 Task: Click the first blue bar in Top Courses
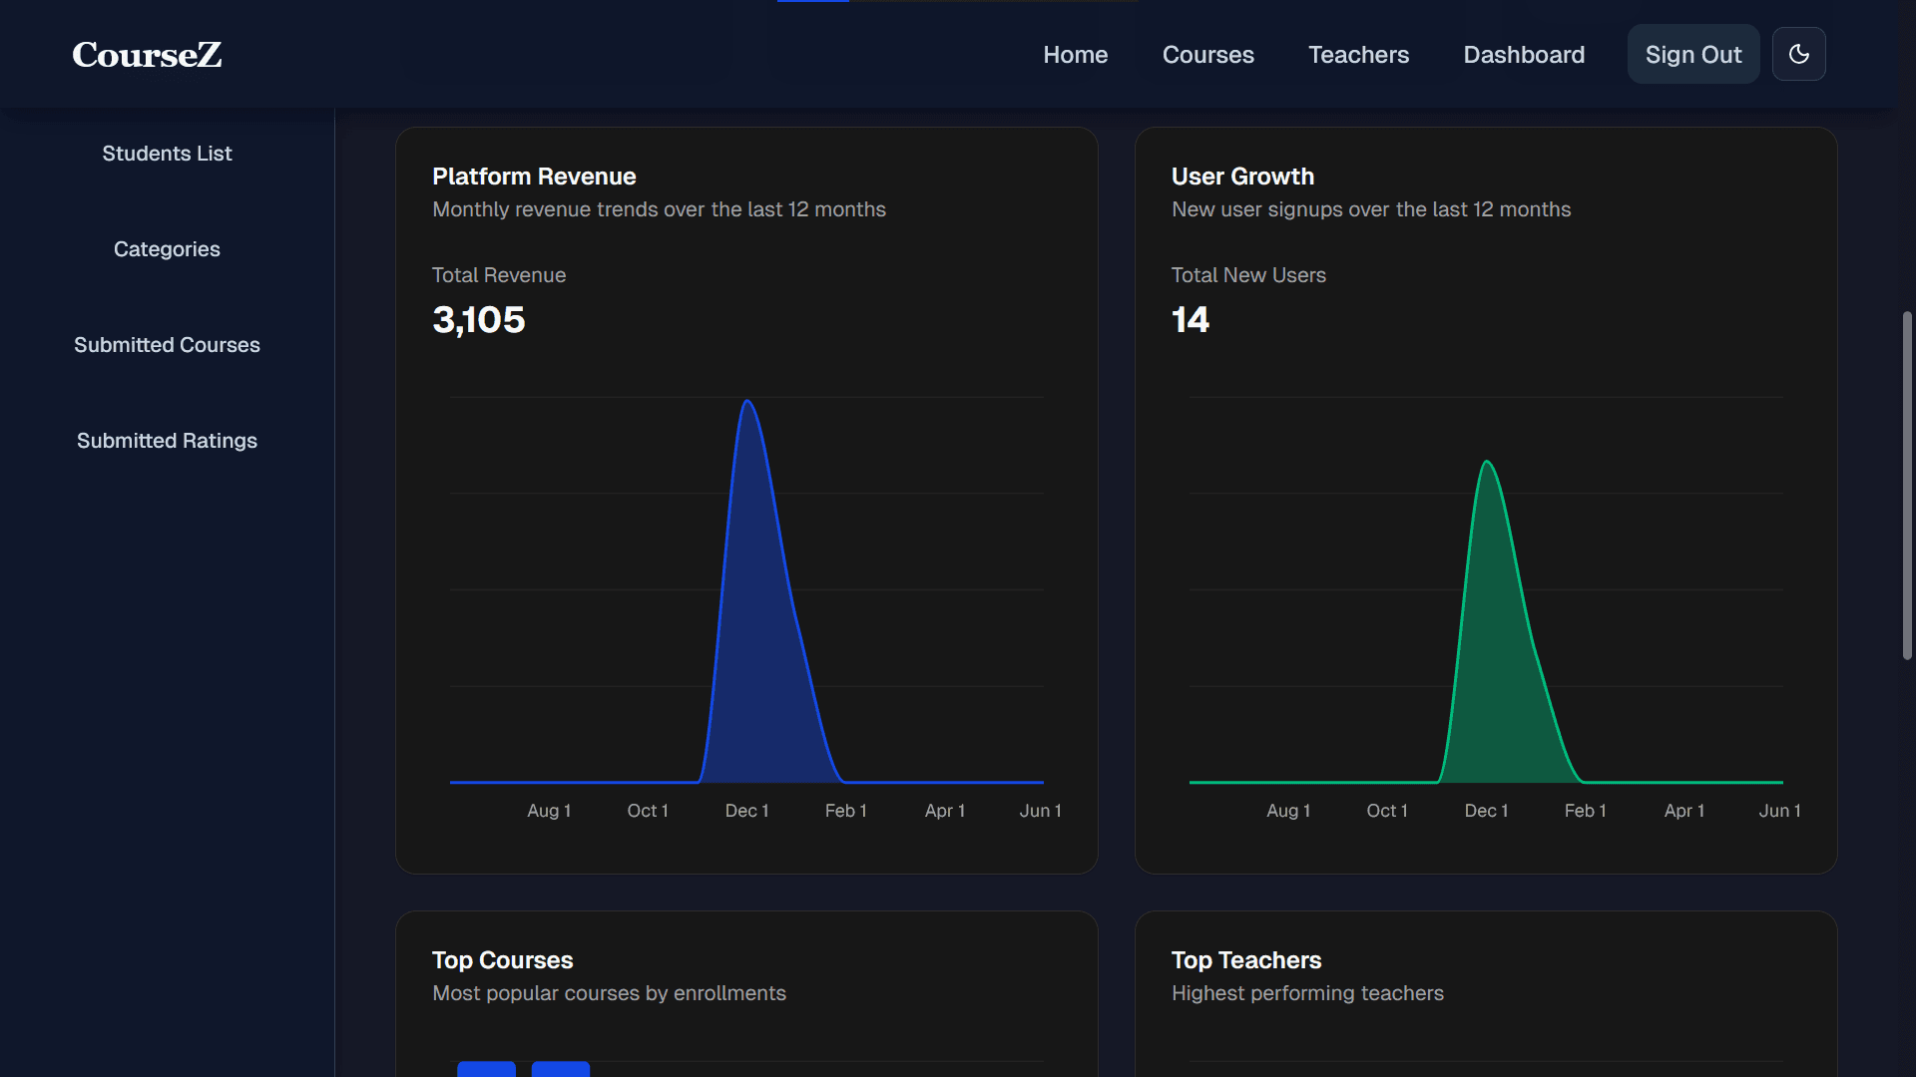(486, 1069)
